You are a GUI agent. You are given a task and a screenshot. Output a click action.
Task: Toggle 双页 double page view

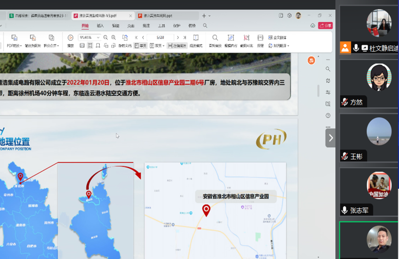point(156,46)
